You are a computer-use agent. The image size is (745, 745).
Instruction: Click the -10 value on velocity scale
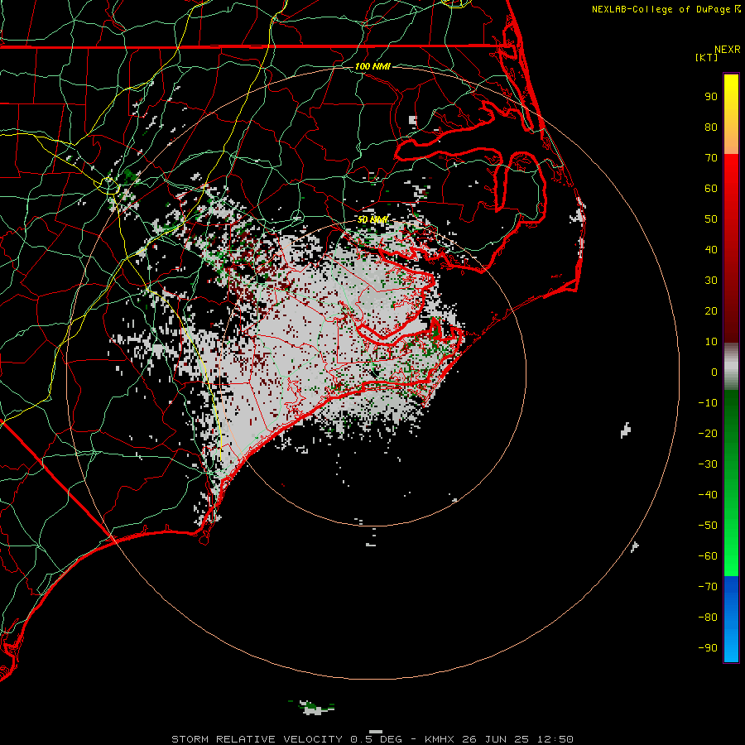708,403
